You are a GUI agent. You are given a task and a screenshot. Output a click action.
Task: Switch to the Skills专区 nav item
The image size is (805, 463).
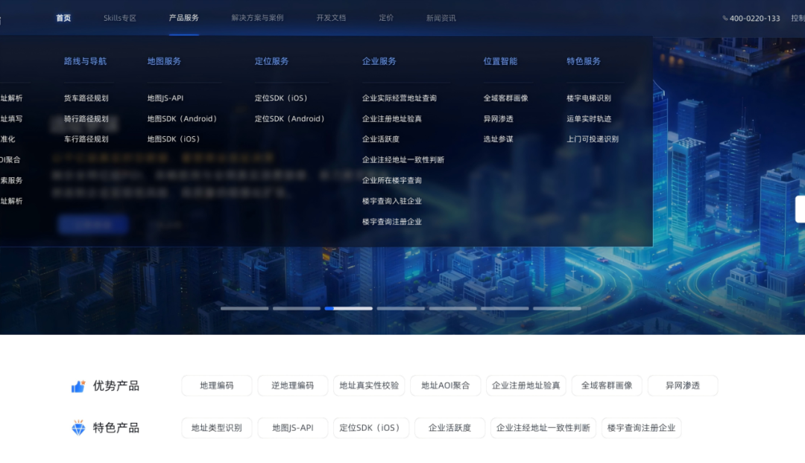[x=119, y=18]
